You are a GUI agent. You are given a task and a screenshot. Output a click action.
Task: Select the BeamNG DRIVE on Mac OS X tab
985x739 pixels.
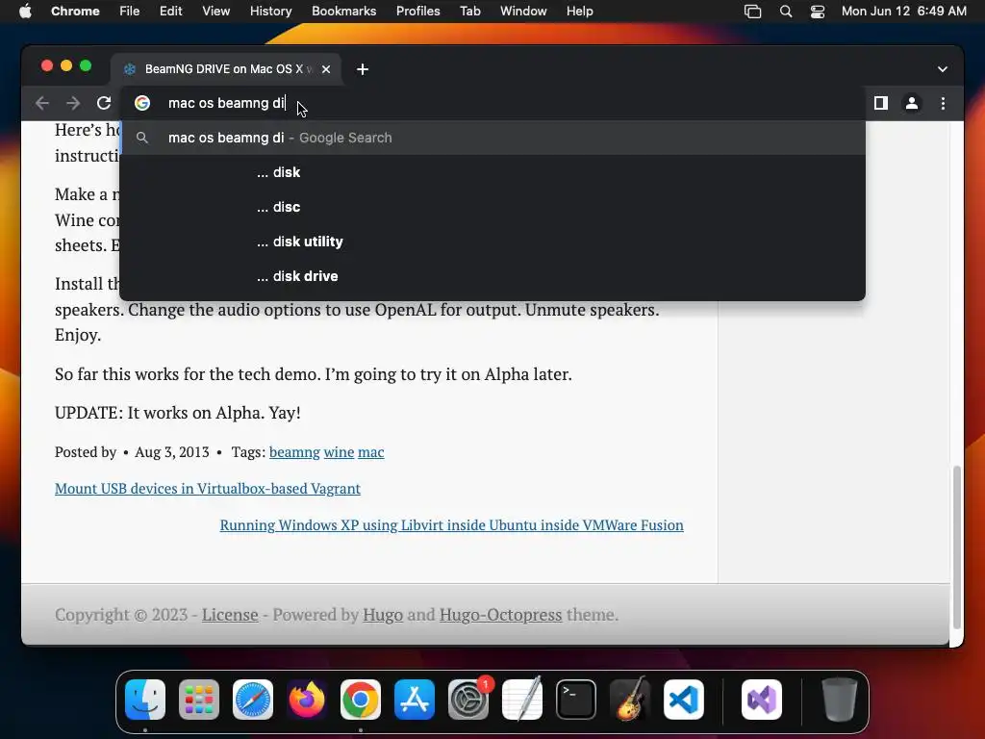pos(227,69)
